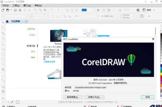
Task: Toggle treat all objects as filled
Action: coord(142,16)
